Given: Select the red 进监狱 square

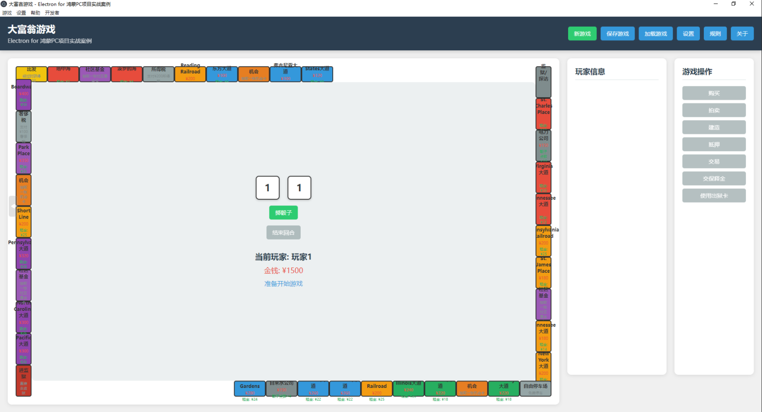Looking at the screenshot, I should [24, 381].
